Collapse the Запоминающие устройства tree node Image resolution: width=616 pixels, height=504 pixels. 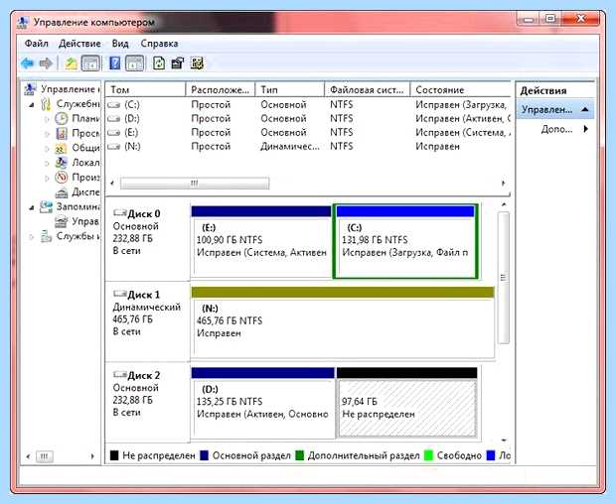tap(32, 207)
